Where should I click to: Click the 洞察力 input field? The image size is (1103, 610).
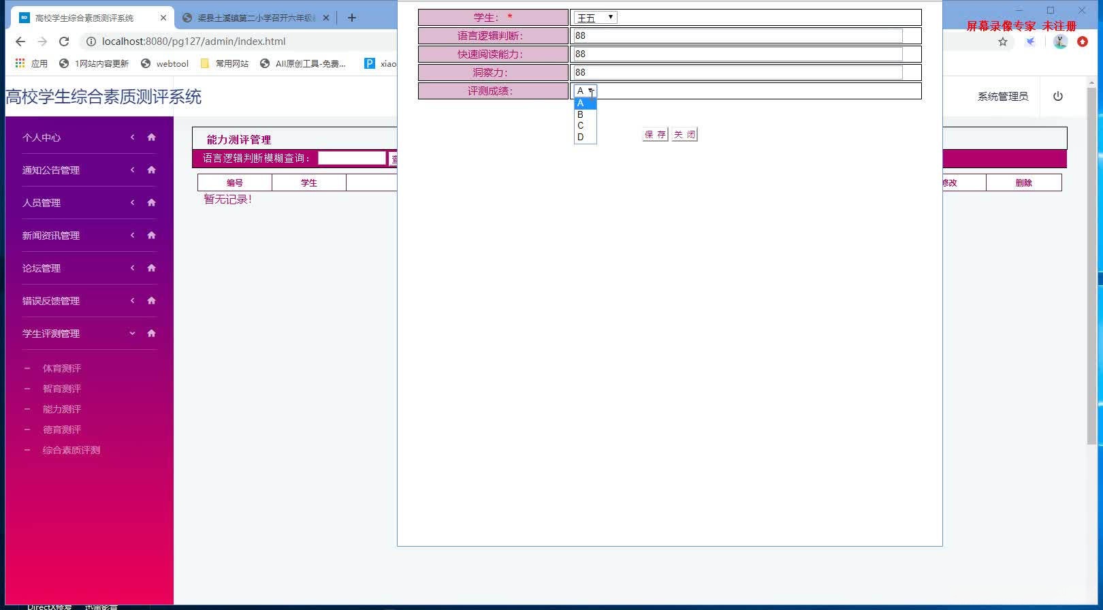tap(738, 72)
